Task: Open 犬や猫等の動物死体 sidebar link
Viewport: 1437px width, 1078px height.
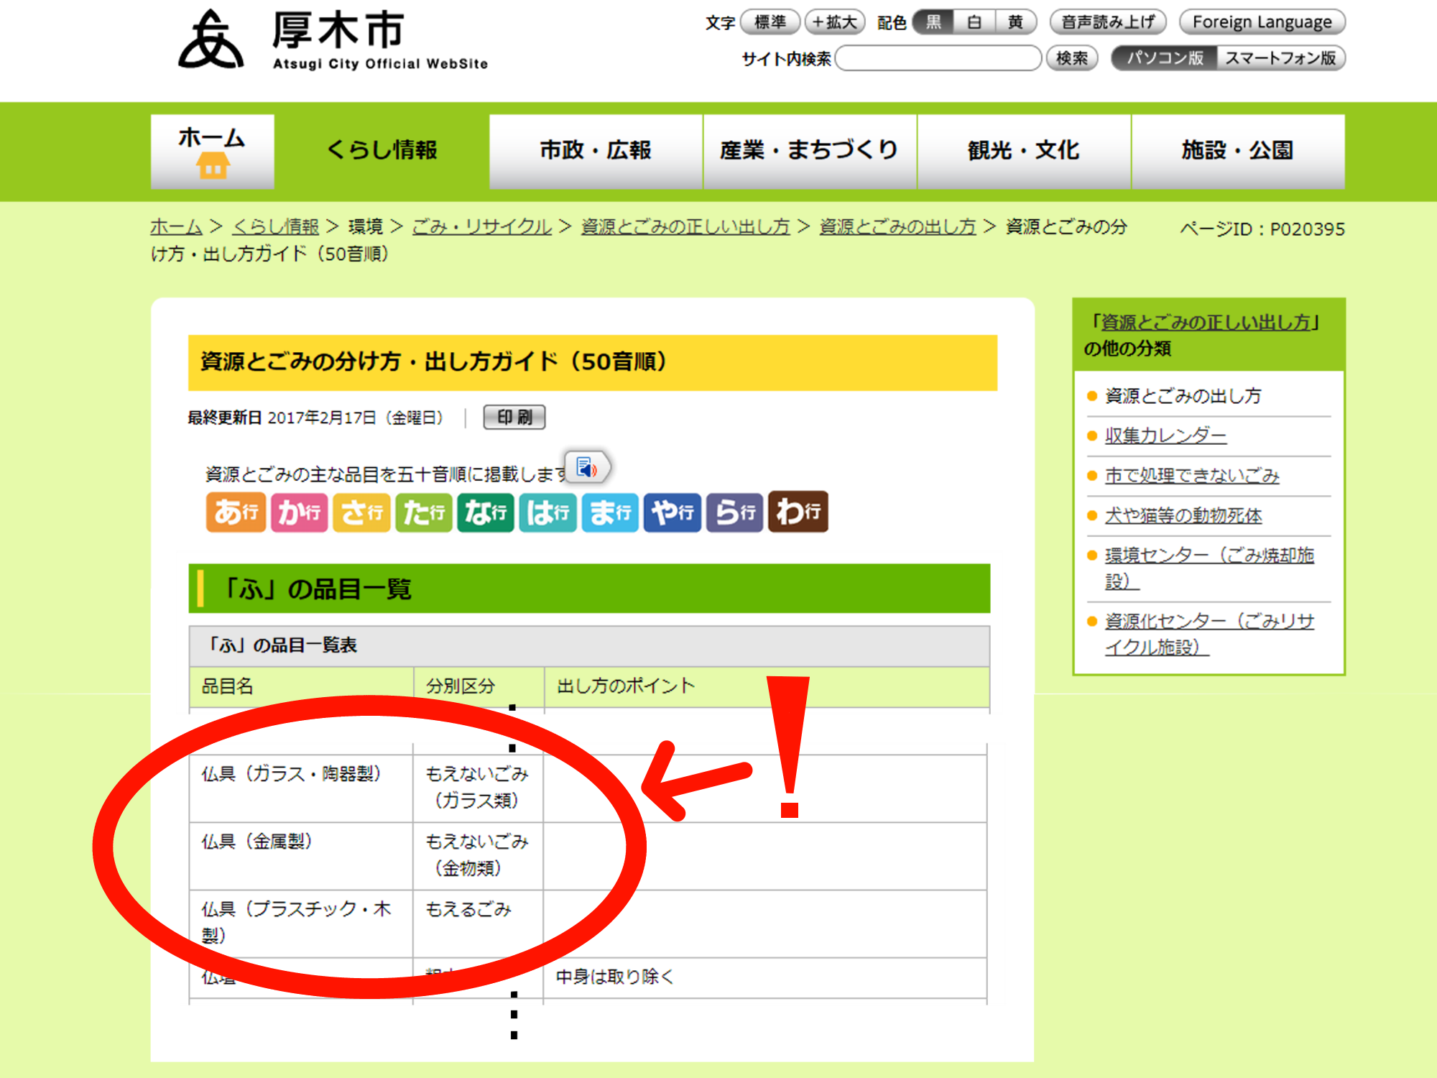Action: (x=1183, y=516)
